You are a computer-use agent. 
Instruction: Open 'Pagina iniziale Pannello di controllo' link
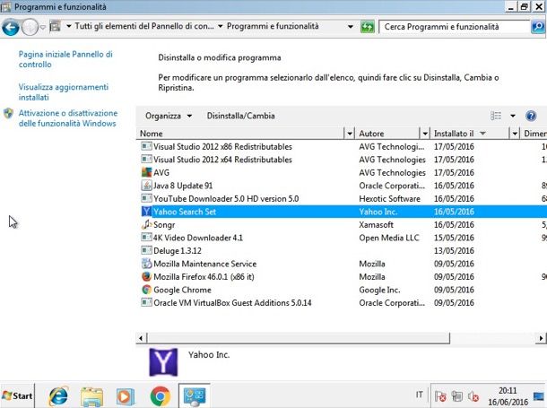(65, 59)
